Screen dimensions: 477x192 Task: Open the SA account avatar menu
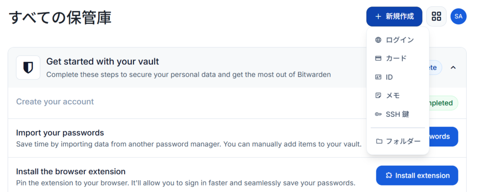click(x=458, y=16)
